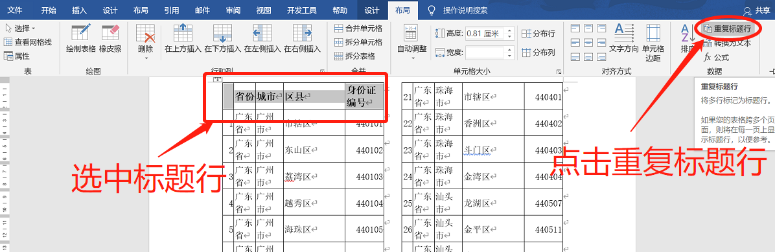This screenshot has height=252, width=775.
Task: Click 分布行 distribute rows
Action: coord(538,34)
